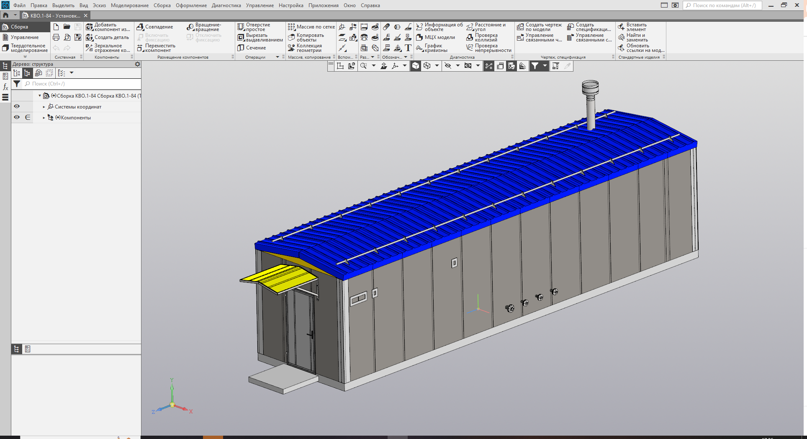Expand the Components tree node
Viewport: 807px width, 439px height.
44,118
